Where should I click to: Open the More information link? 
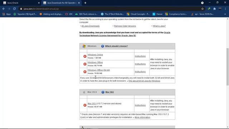[x=142, y=117]
